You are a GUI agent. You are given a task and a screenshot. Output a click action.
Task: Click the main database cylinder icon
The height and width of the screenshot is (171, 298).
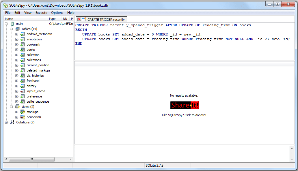(12, 24)
